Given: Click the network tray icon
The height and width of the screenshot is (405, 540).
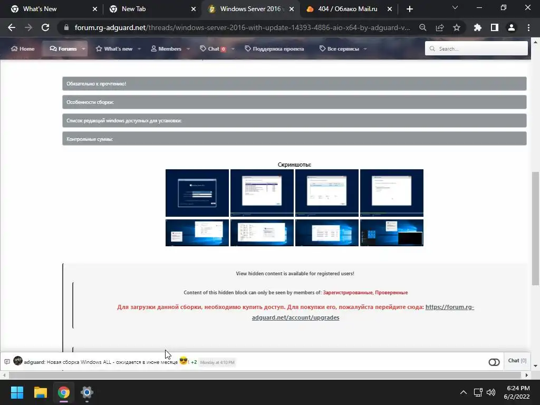Looking at the screenshot, I should pyautogui.click(x=478, y=392).
